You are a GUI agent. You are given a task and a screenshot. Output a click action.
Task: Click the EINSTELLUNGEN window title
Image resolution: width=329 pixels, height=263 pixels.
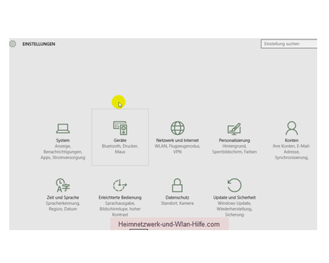(x=39, y=44)
